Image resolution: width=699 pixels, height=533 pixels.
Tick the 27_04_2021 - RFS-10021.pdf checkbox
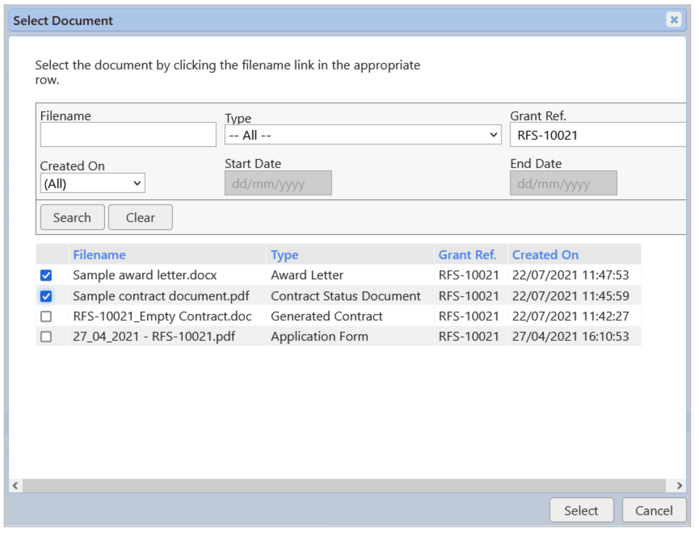(46, 337)
